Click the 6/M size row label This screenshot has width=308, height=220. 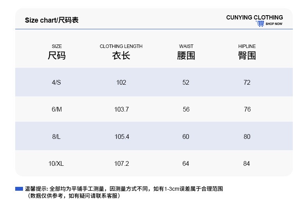[x=57, y=109]
